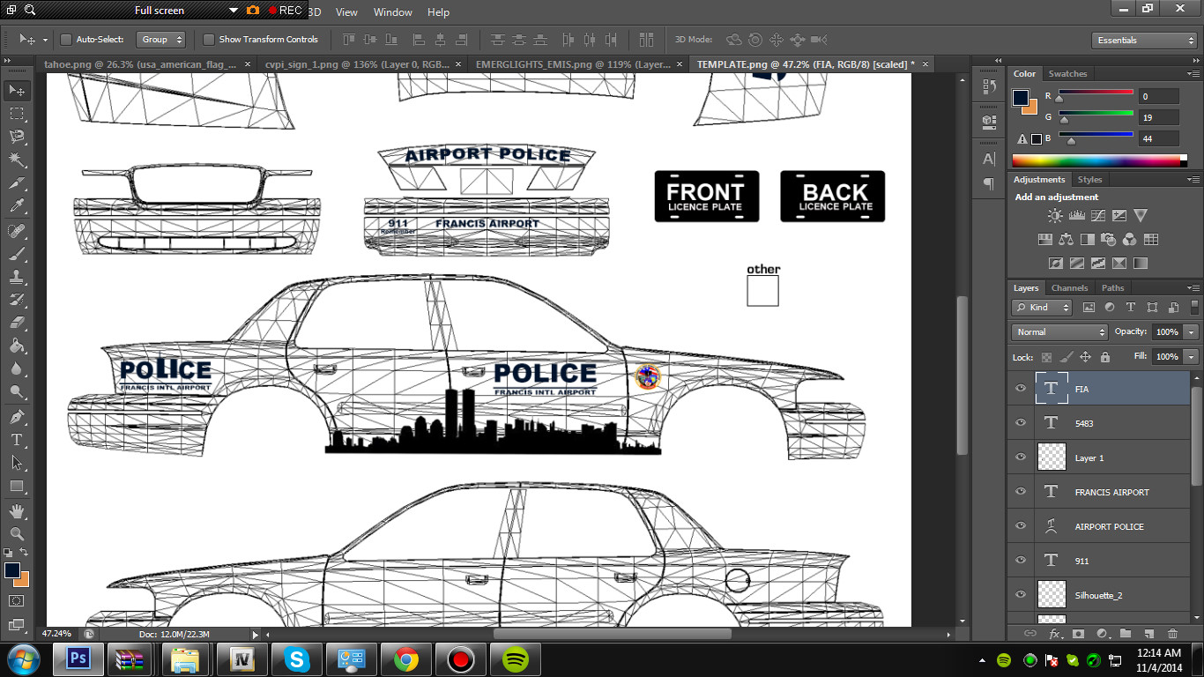Open the Window menu
This screenshot has width=1204, height=677.
392,12
